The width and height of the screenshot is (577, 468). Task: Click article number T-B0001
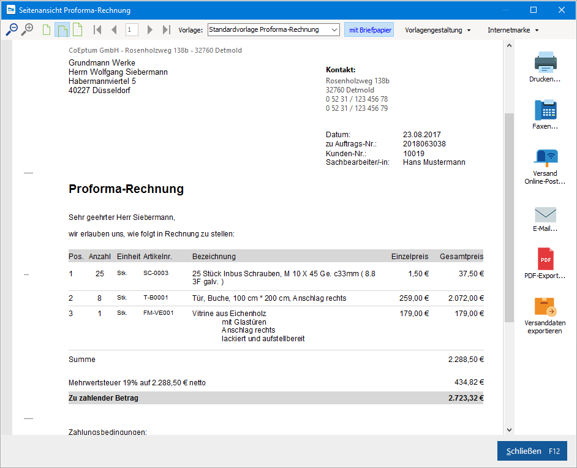click(156, 297)
